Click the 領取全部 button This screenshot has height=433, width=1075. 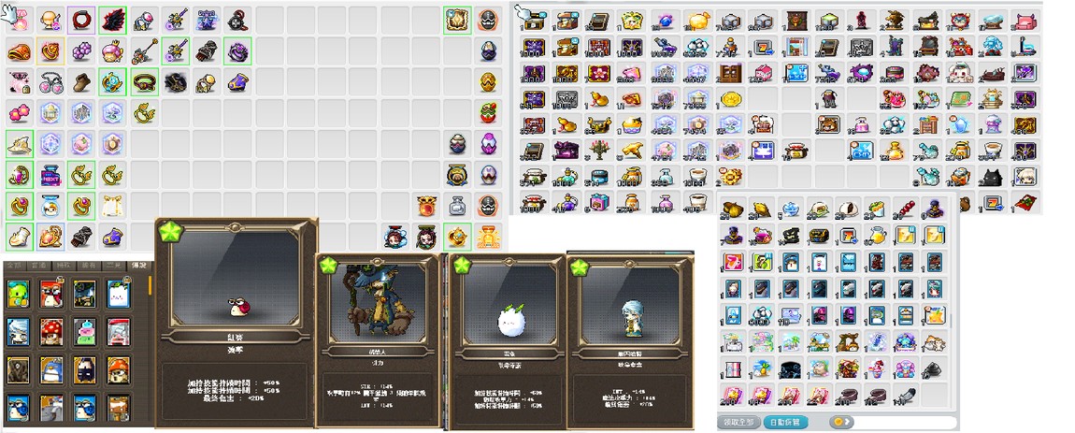click(x=739, y=422)
